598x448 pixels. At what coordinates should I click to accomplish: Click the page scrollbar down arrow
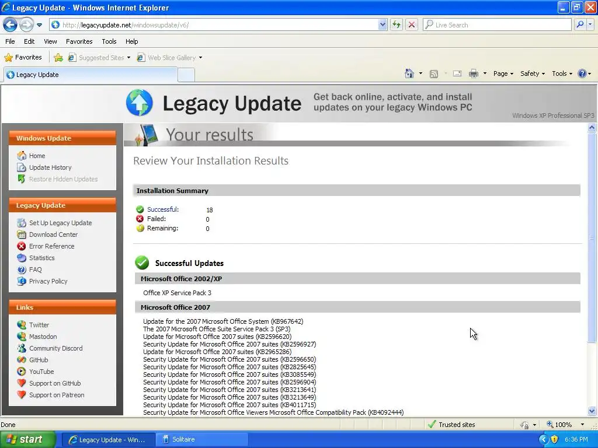pyautogui.click(x=592, y=411)
